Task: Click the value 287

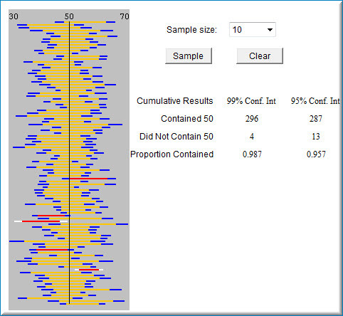Action: [316, 119]
